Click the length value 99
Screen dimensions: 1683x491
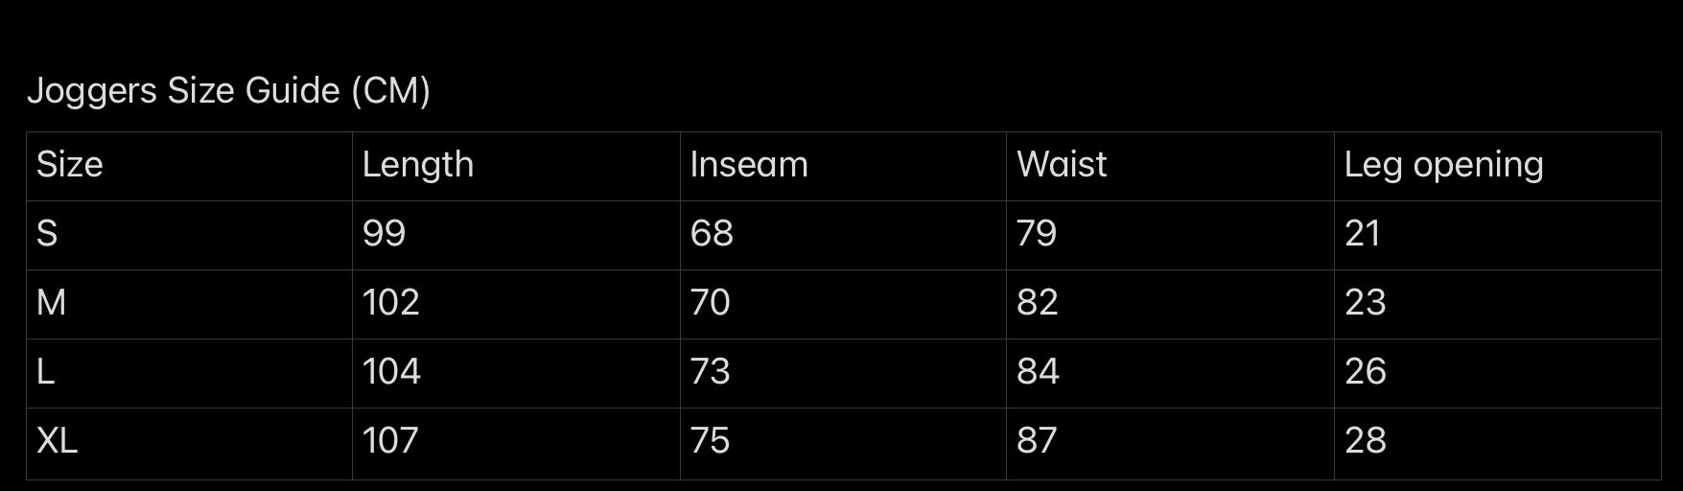click(384, 234)
